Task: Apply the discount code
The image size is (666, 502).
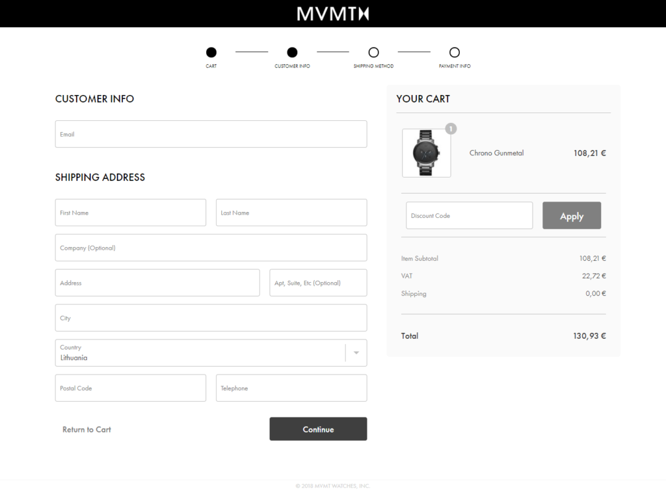Action: (x=572, y=215)
